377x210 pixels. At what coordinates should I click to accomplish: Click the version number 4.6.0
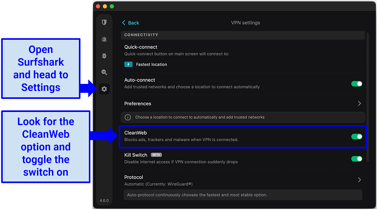coord(104,201)
